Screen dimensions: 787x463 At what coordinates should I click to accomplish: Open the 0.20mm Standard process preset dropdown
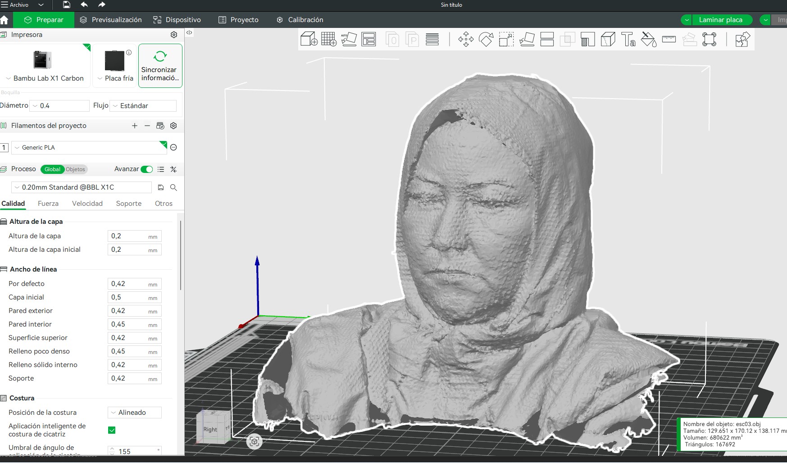pyautogui.click(x=81, y=187)
